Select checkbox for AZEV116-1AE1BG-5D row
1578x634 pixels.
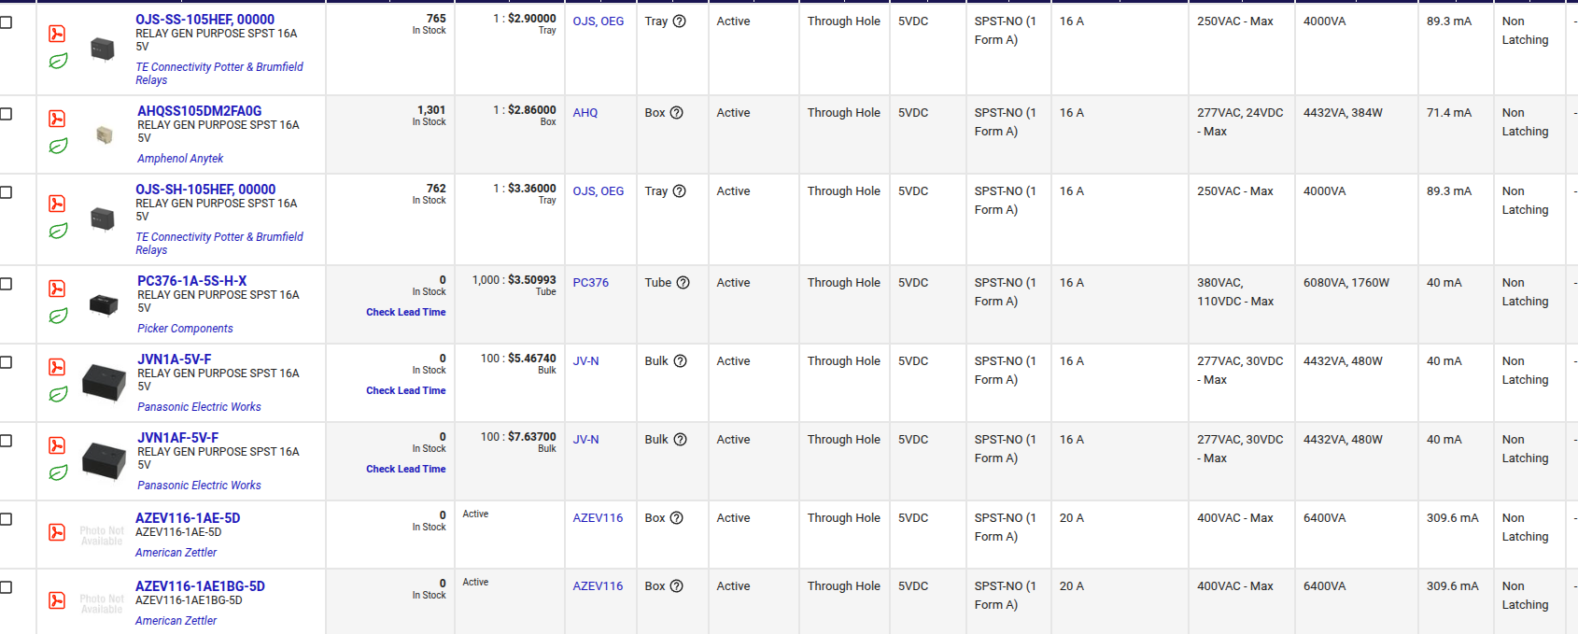pyautogui.click(x=6, y=586)
